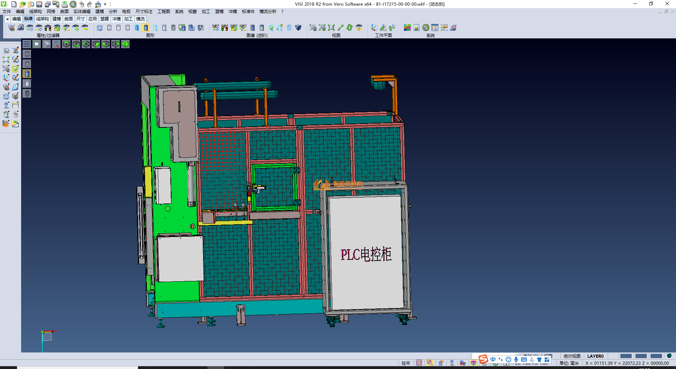Viewport: 676px width, 369px height.
Task: Expand the quick access toolbar dropdown arrow
Action: [x=105, y=5]
